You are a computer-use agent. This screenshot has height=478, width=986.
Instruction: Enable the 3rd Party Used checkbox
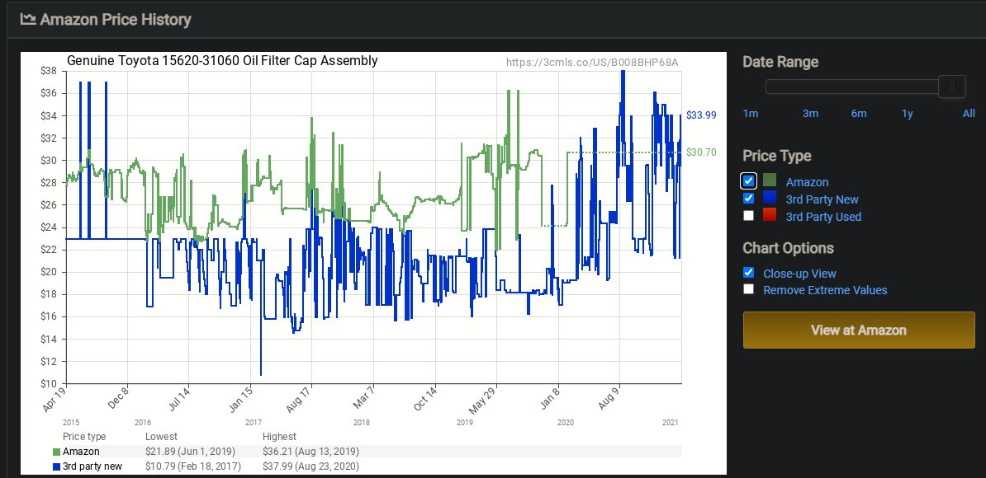coord(748,216)
